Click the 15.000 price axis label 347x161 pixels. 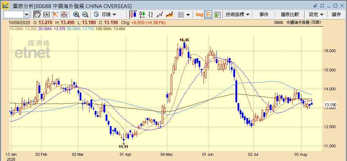point(329,70)
